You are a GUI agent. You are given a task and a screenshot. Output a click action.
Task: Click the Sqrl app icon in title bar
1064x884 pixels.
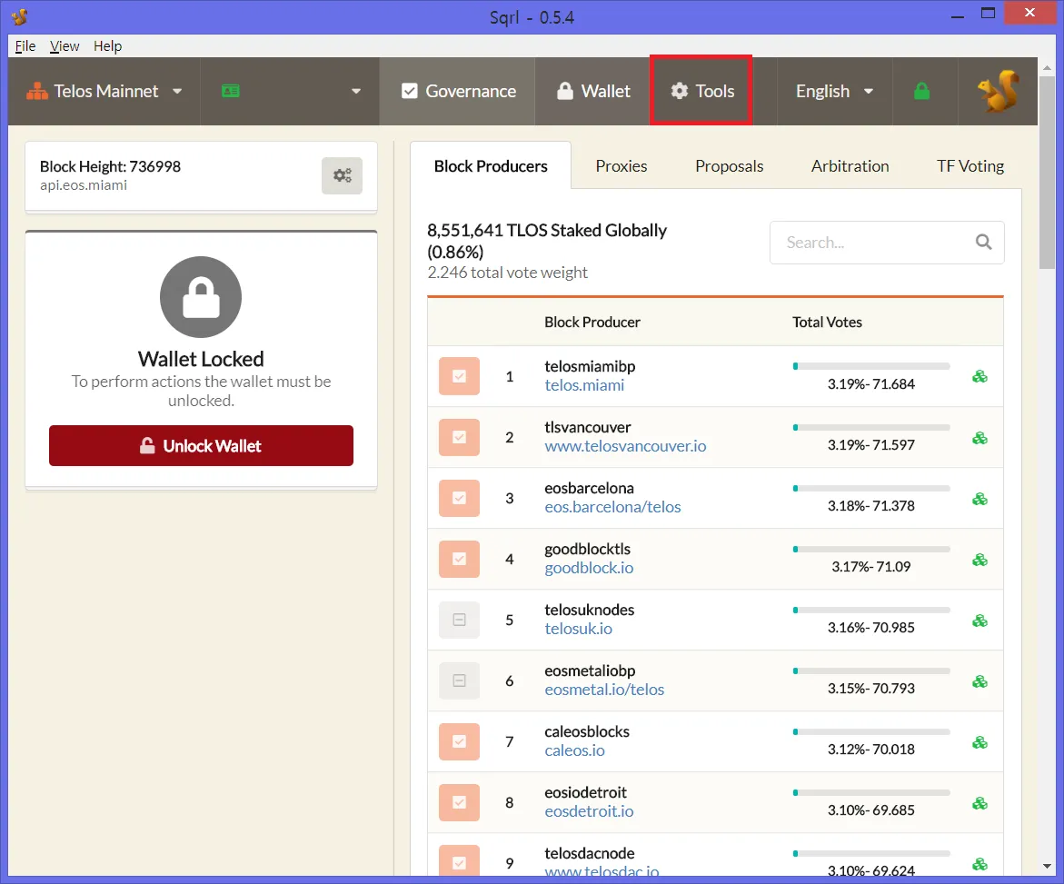point(20,16)
